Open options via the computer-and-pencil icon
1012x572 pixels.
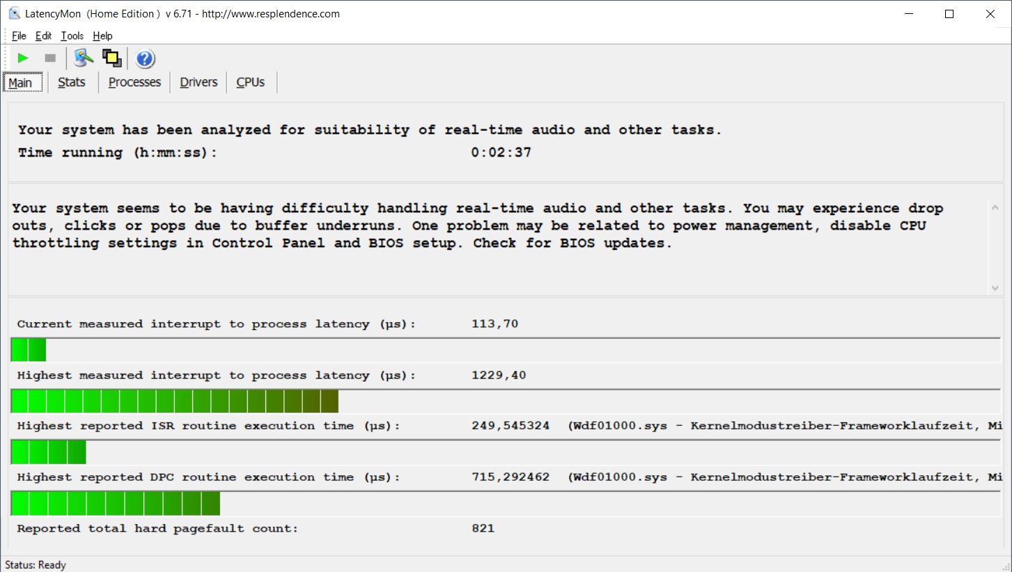pos(84,58)
